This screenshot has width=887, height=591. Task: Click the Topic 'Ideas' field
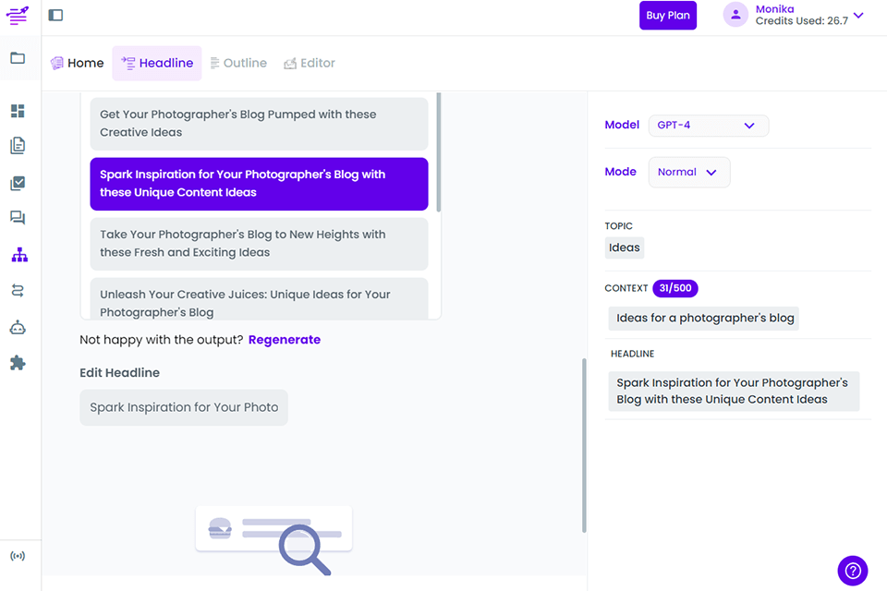624,247
